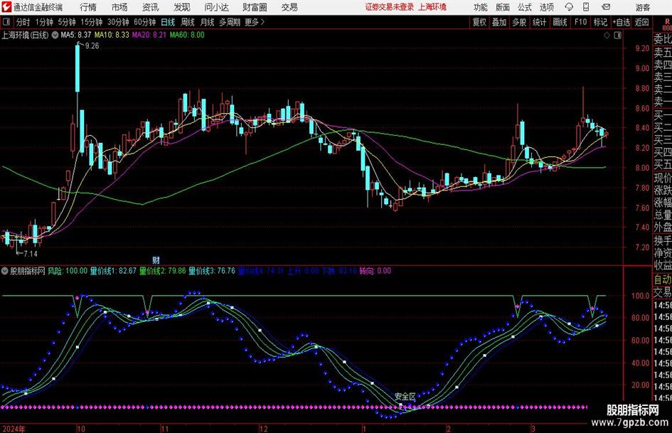Screen dimensions: 672x433
Task: Click the mobile phone icon
Action: pos(586,7)
